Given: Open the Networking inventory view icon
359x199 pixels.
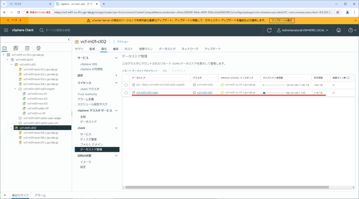Looking at the screenshot, I should (39, 48).
